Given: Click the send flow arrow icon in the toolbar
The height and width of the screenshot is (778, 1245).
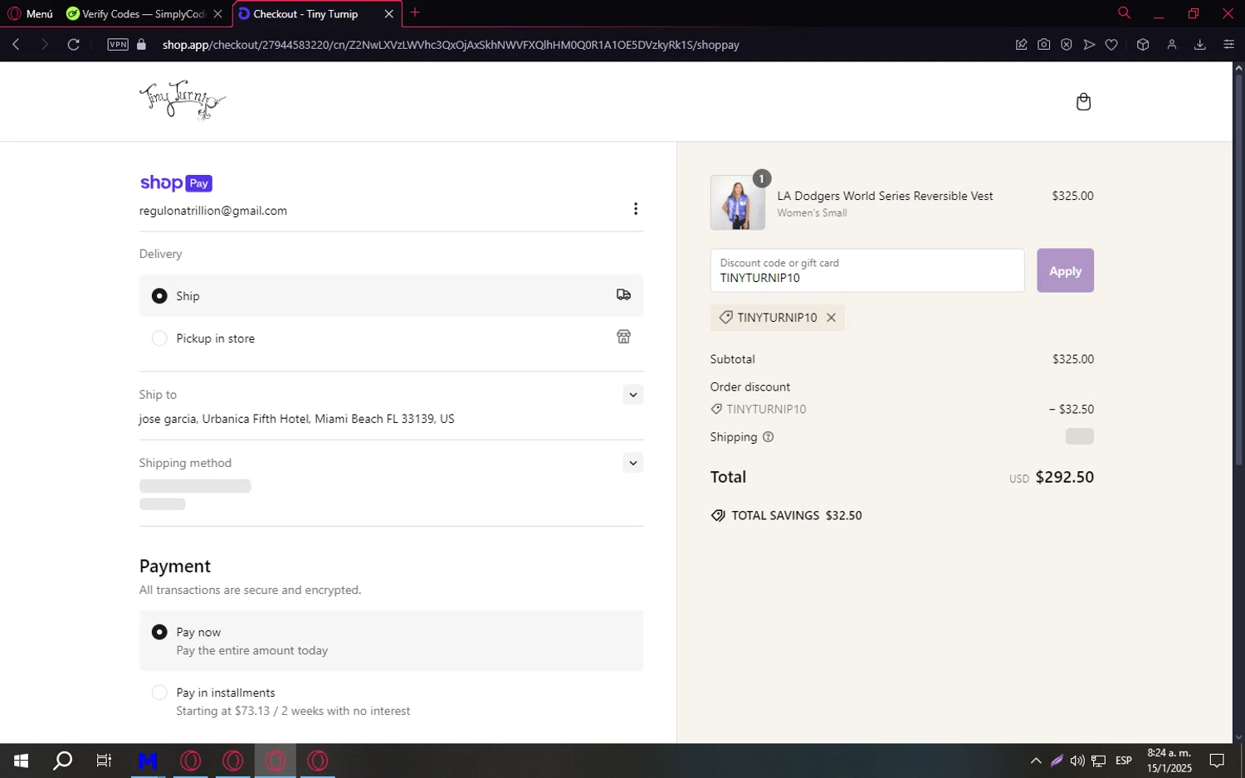Looking at the screenshot, I should coord(1089,45).
